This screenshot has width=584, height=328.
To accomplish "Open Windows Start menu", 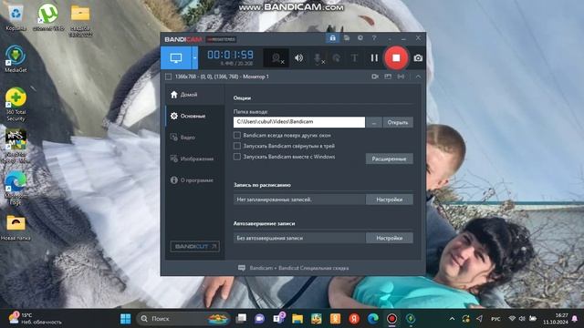I will 126,319.
